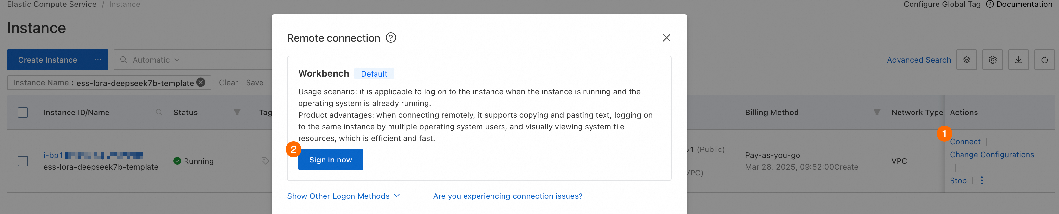
Task: Go to Elastic Compute Service breadcrumb
Action: pyautogui.click(x=52, y=4)
